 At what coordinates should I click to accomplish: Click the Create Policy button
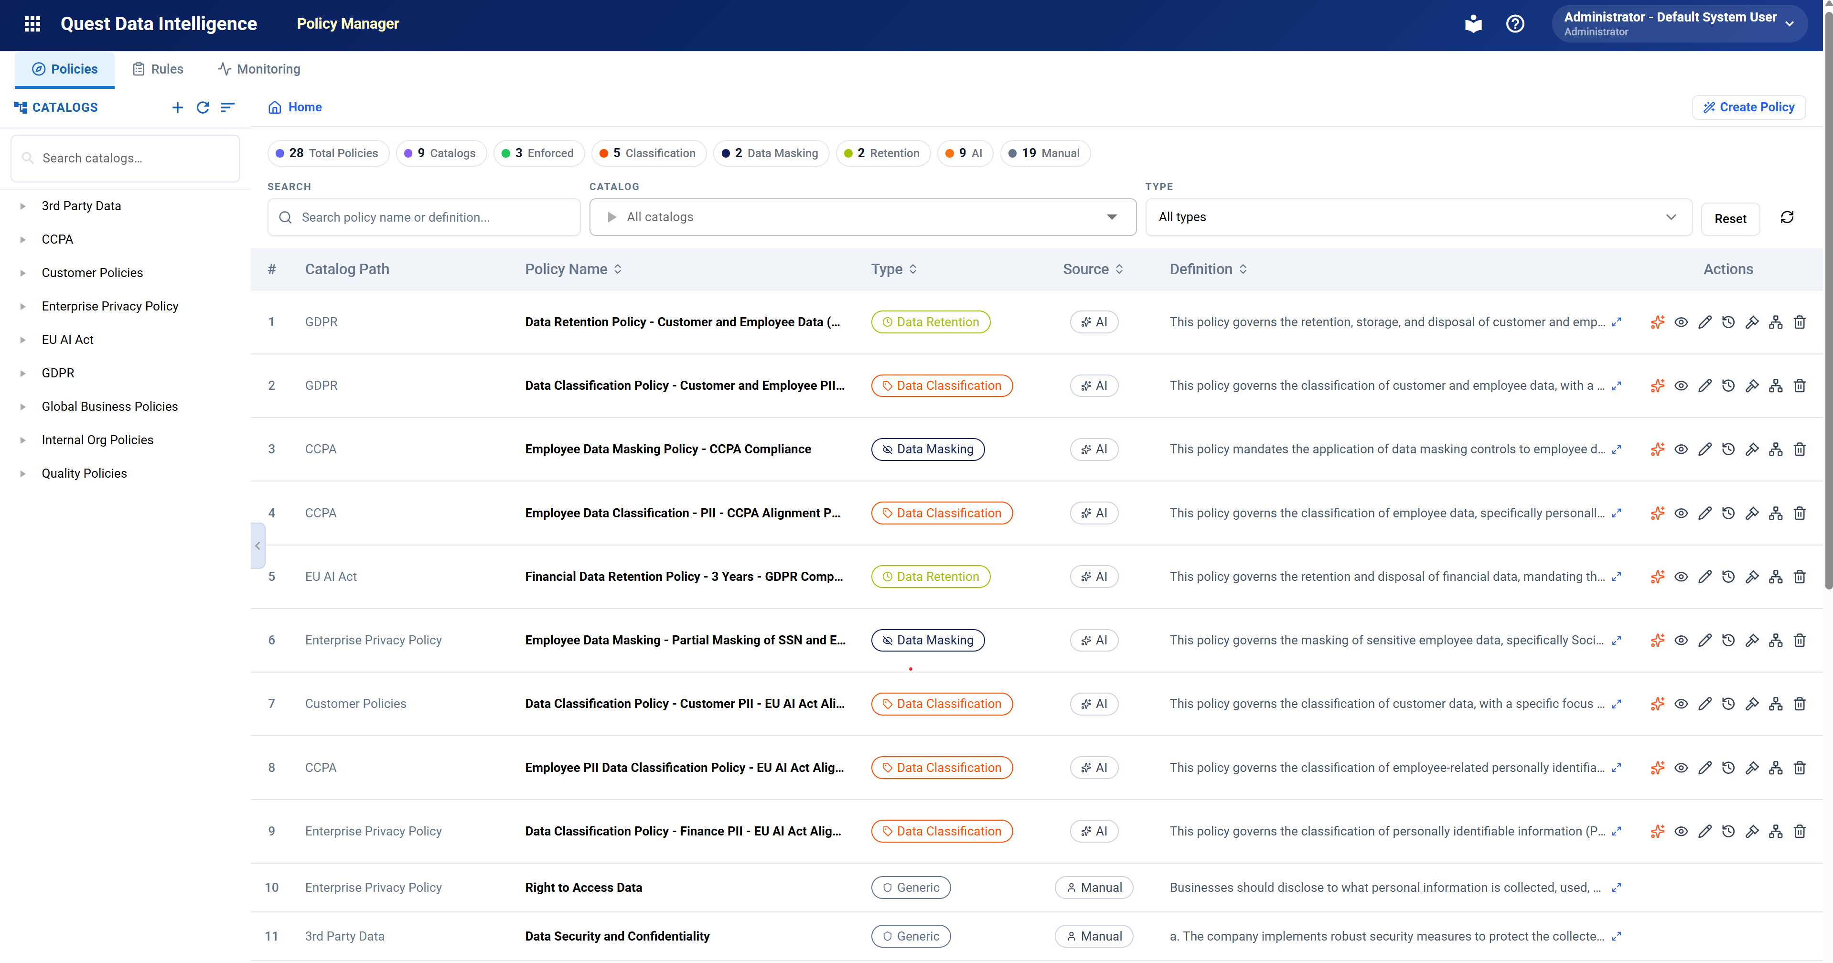[1748, 107]
